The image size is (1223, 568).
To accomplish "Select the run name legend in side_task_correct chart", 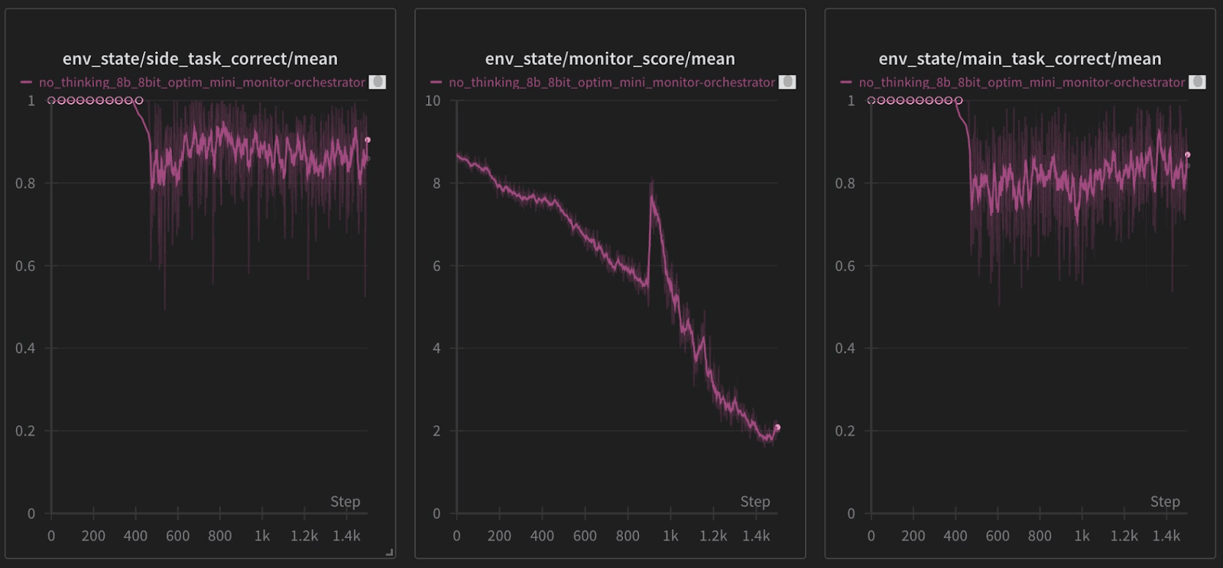I will click(202, 82).
